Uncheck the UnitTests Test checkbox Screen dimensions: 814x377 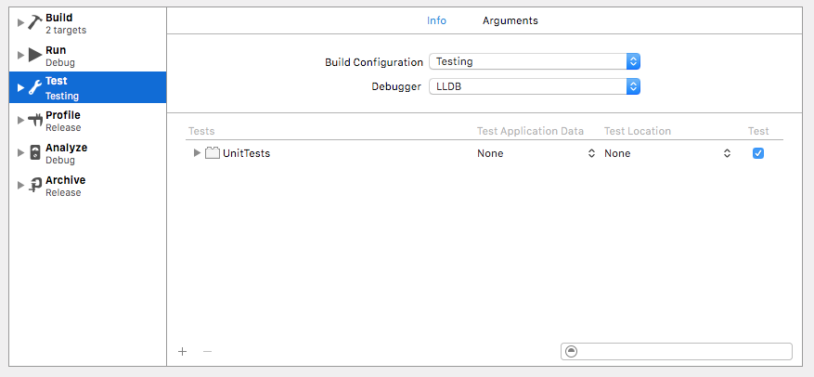coord(758,153)
